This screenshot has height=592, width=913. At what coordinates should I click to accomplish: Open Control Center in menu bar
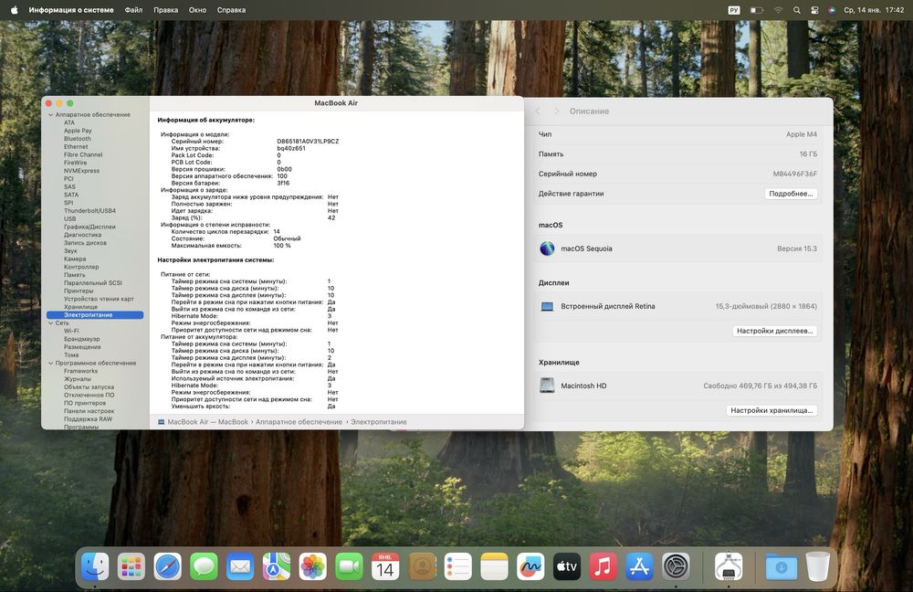coord(814,10)
